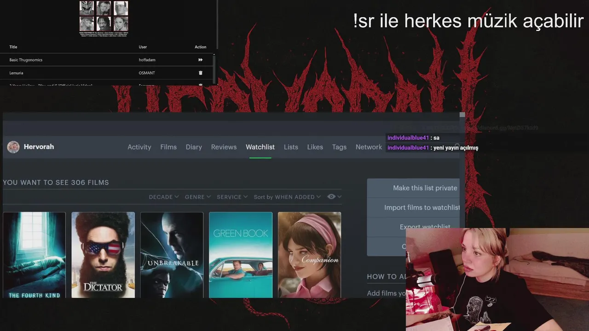Viewport: 589px width, 331px height.
Task: Click the yeni yayın açılmış chat message
Action: point(456,148)
